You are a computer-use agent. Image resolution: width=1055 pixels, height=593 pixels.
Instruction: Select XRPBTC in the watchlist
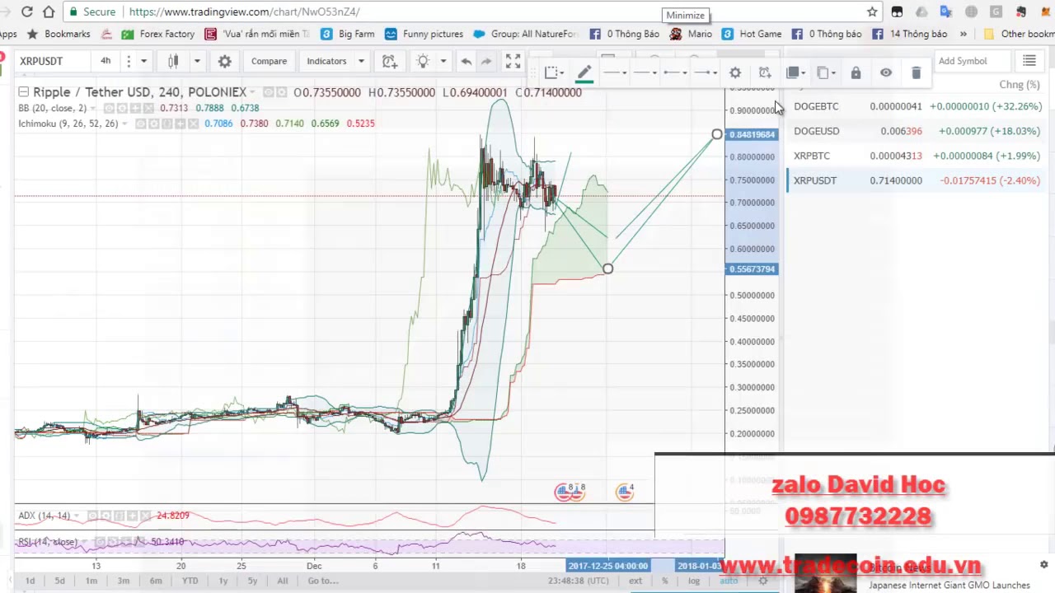pyautogui.click(x=917, y=156)
